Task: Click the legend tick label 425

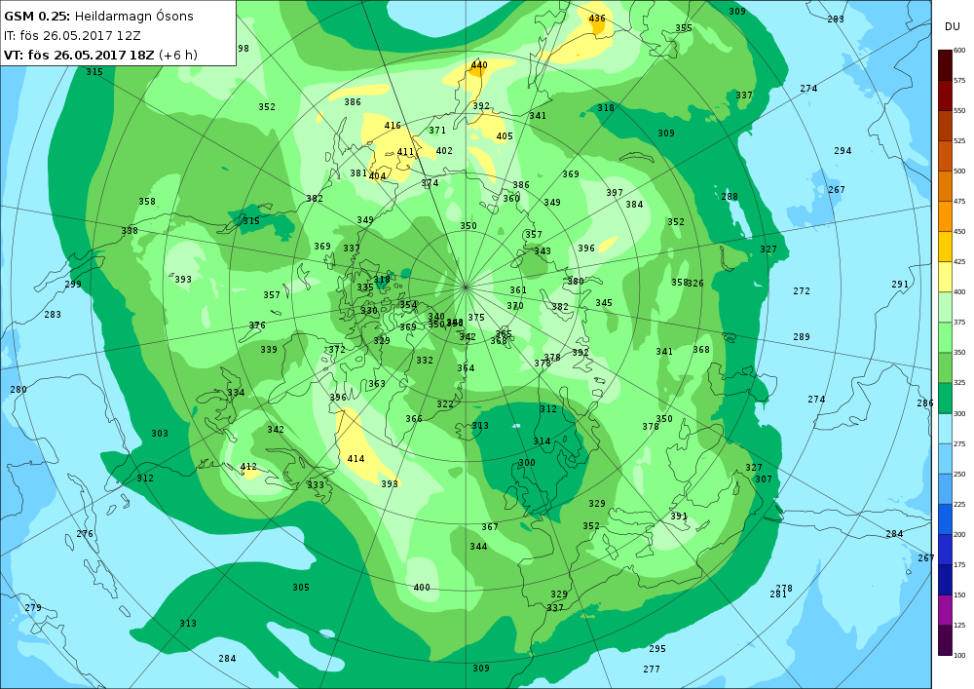Action: [x=959, y=262]
